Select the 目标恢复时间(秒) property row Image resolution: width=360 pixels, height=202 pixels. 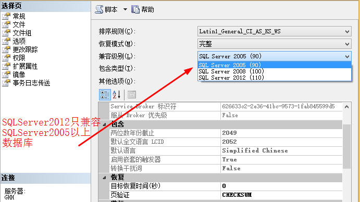(x=226, y=186)
